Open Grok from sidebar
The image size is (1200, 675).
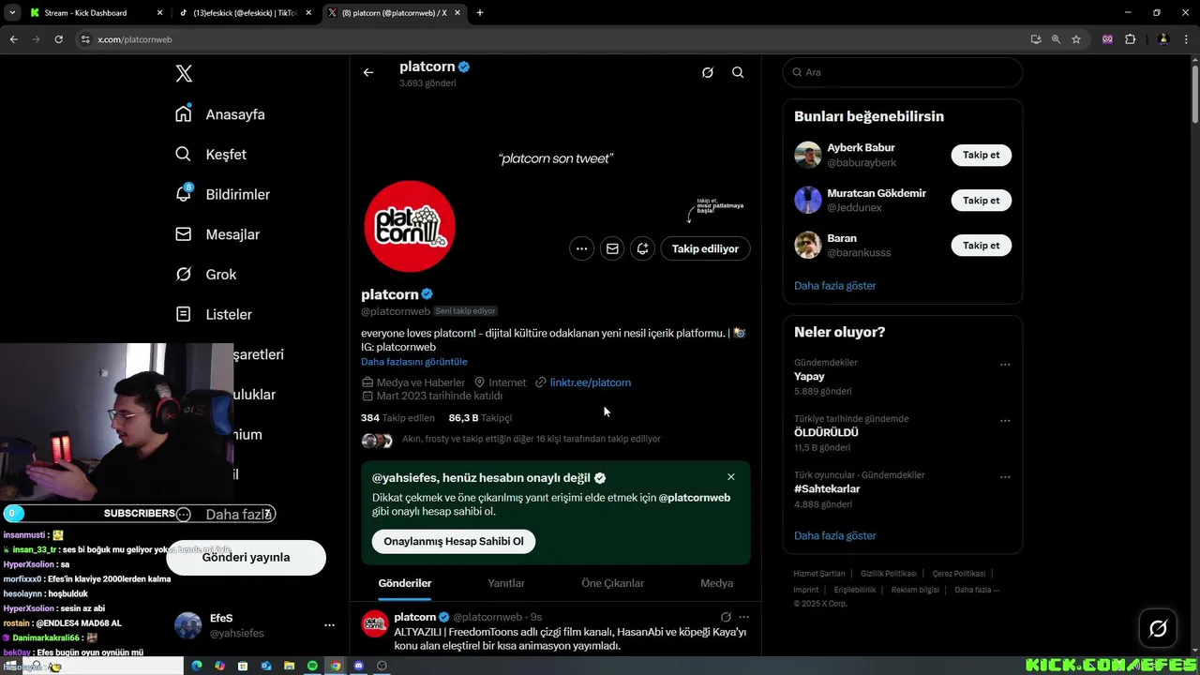point(205,275)
